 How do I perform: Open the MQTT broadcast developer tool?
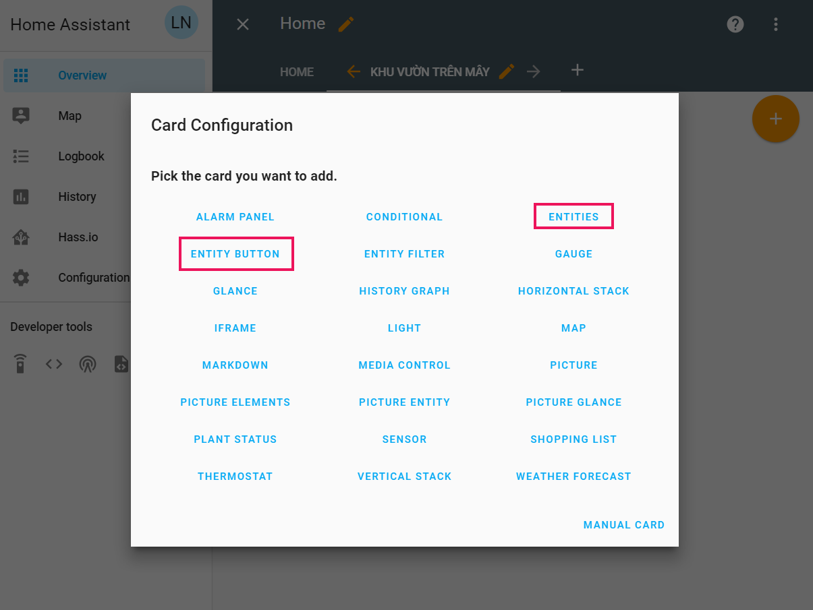(88, 364)
